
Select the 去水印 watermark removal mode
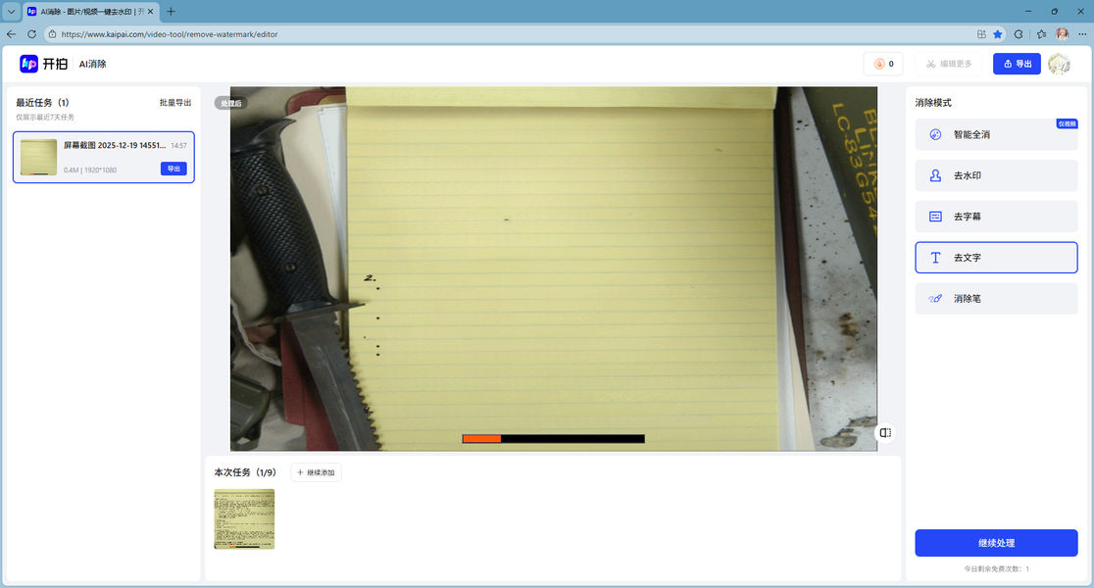[x=996, y=175]
